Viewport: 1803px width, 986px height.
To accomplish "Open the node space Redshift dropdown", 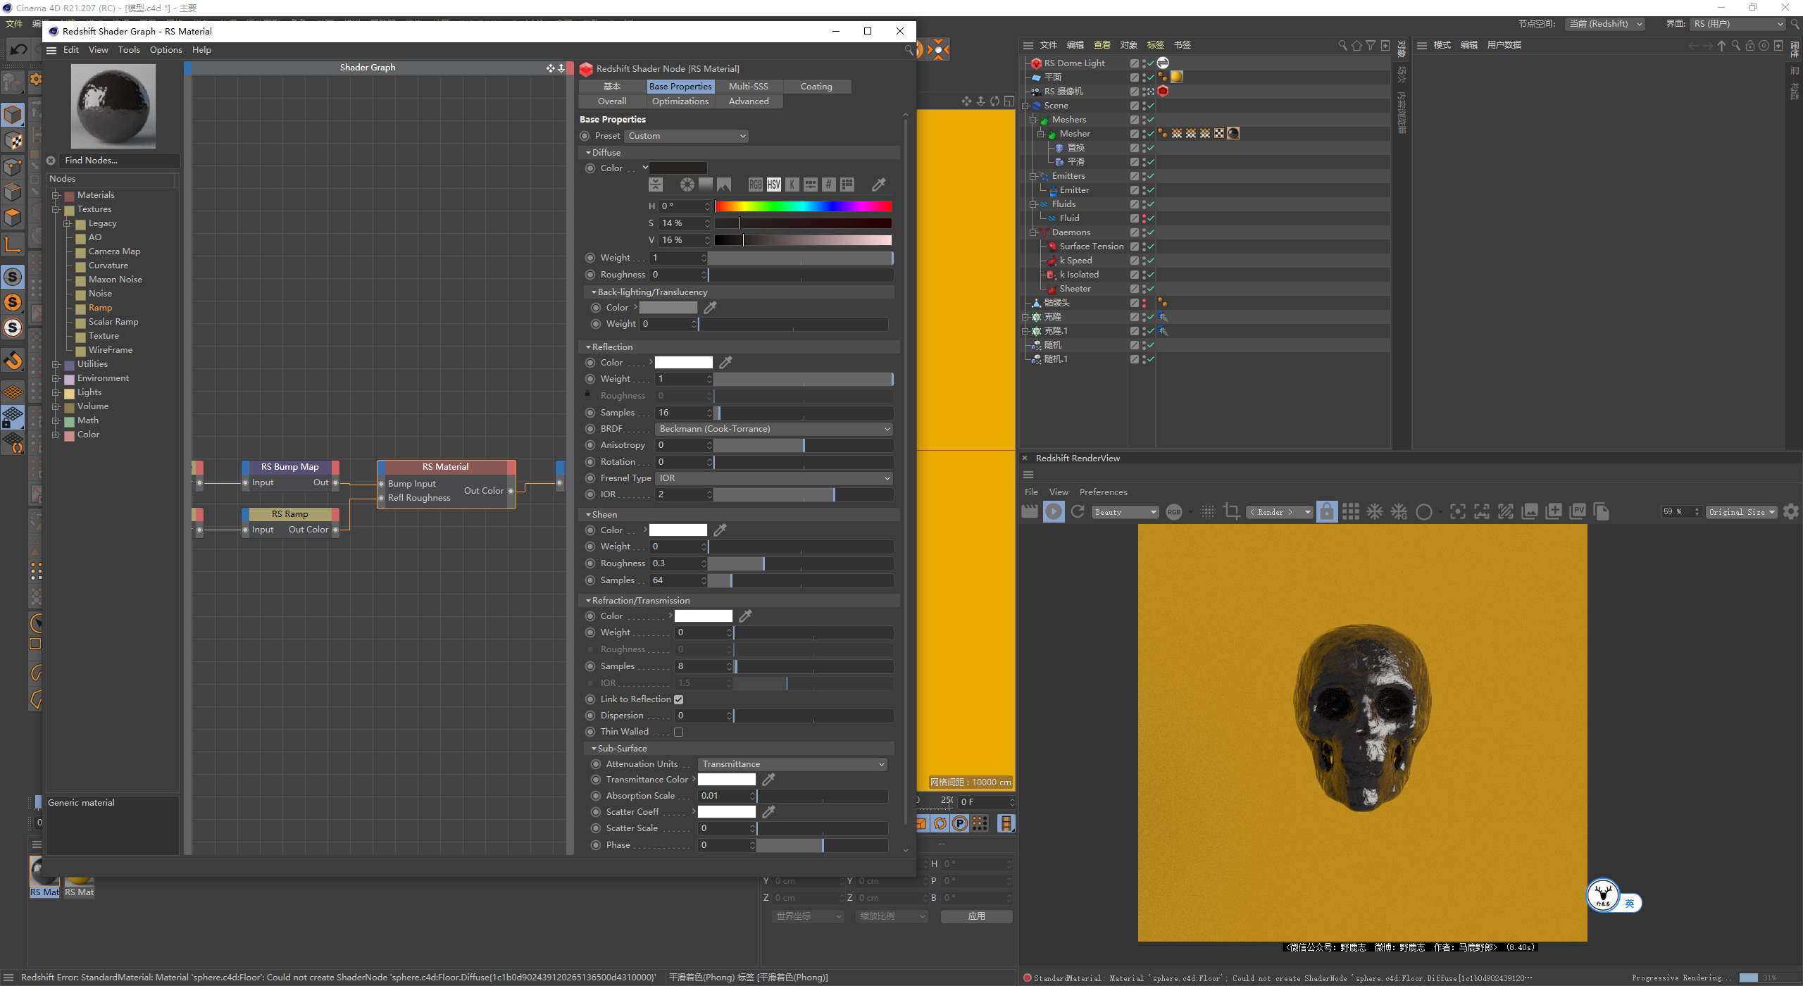I will [1605, 24].
